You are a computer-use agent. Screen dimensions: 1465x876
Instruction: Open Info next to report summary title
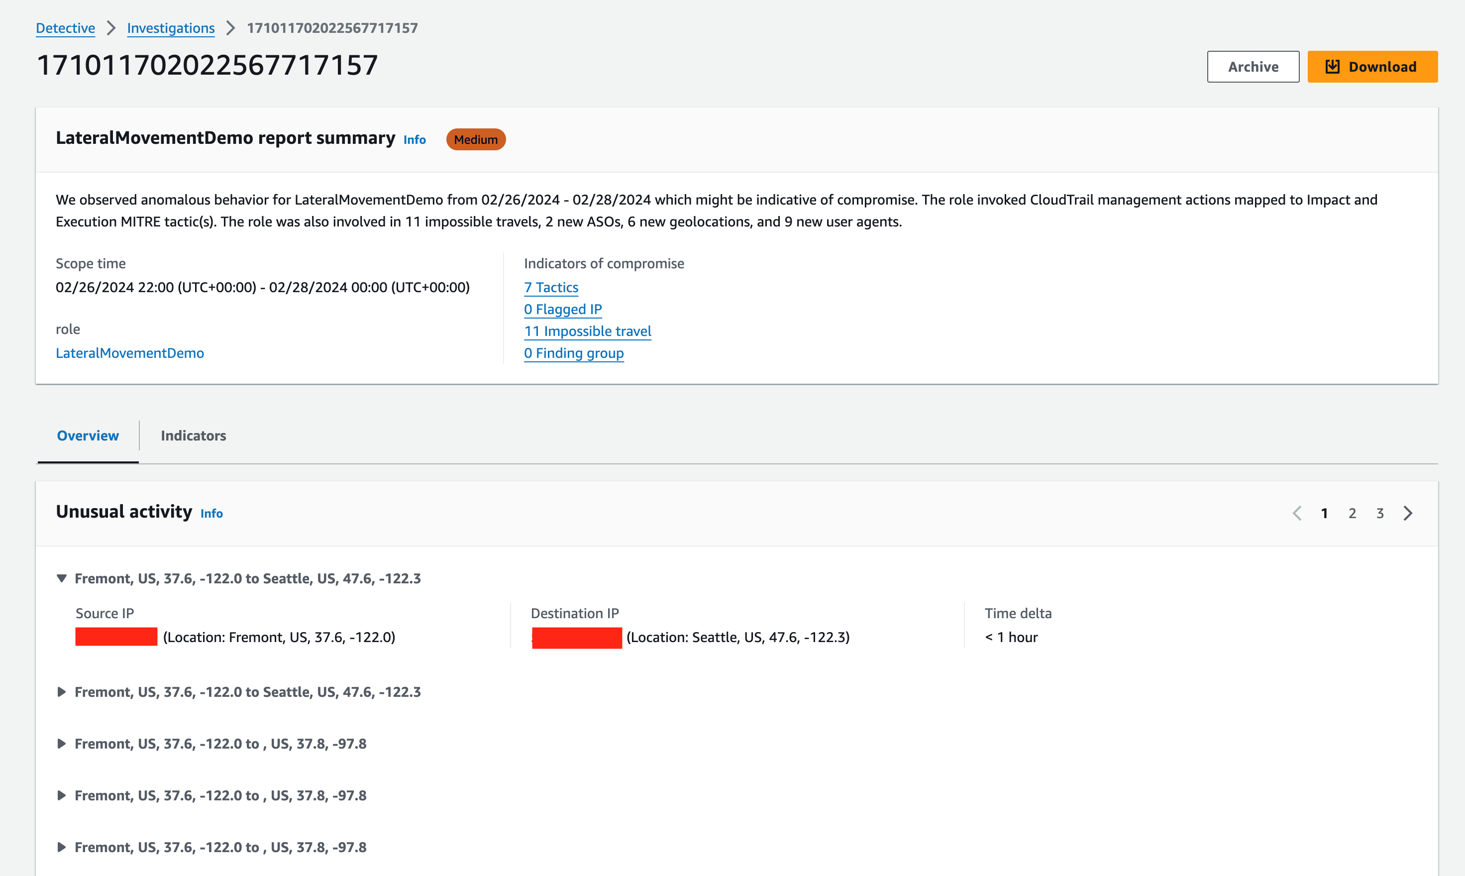[x=414, y=140]
